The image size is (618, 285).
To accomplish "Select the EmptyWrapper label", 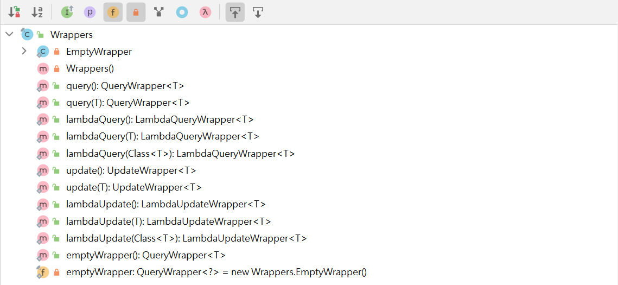I will [99, 51].
